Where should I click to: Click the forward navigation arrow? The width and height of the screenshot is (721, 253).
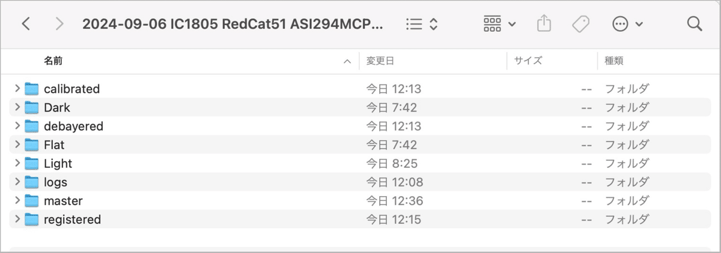[x=59, y=24]
